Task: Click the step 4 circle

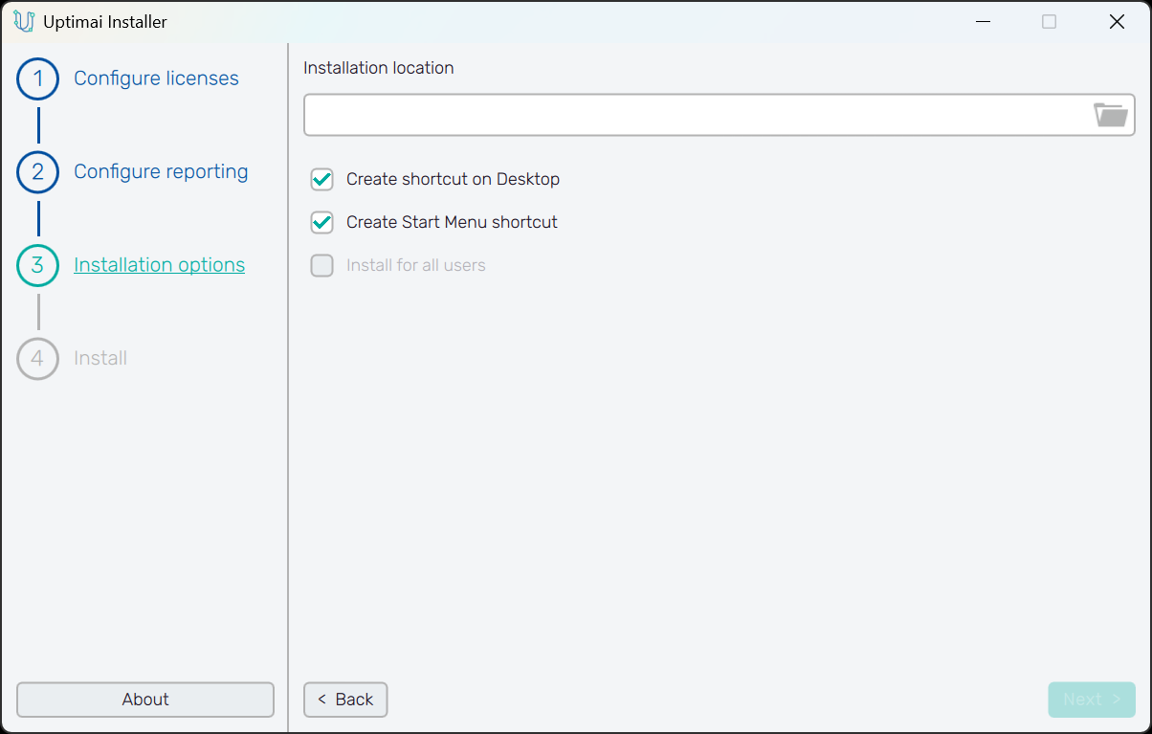Action: point(38,358)
